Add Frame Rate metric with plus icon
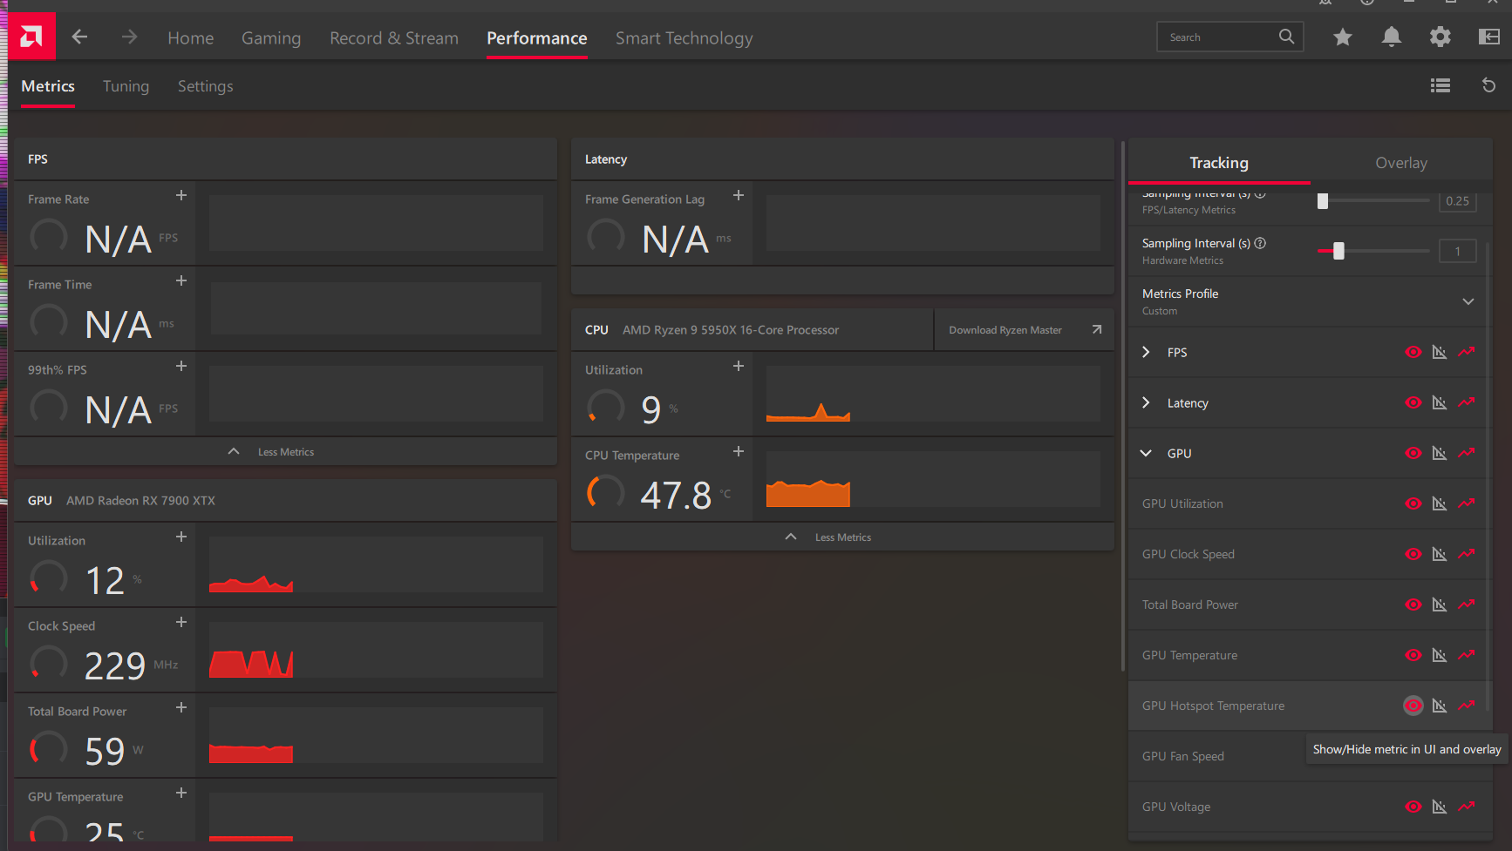Viewport: 1512px width, 851px height. point(181,195)
